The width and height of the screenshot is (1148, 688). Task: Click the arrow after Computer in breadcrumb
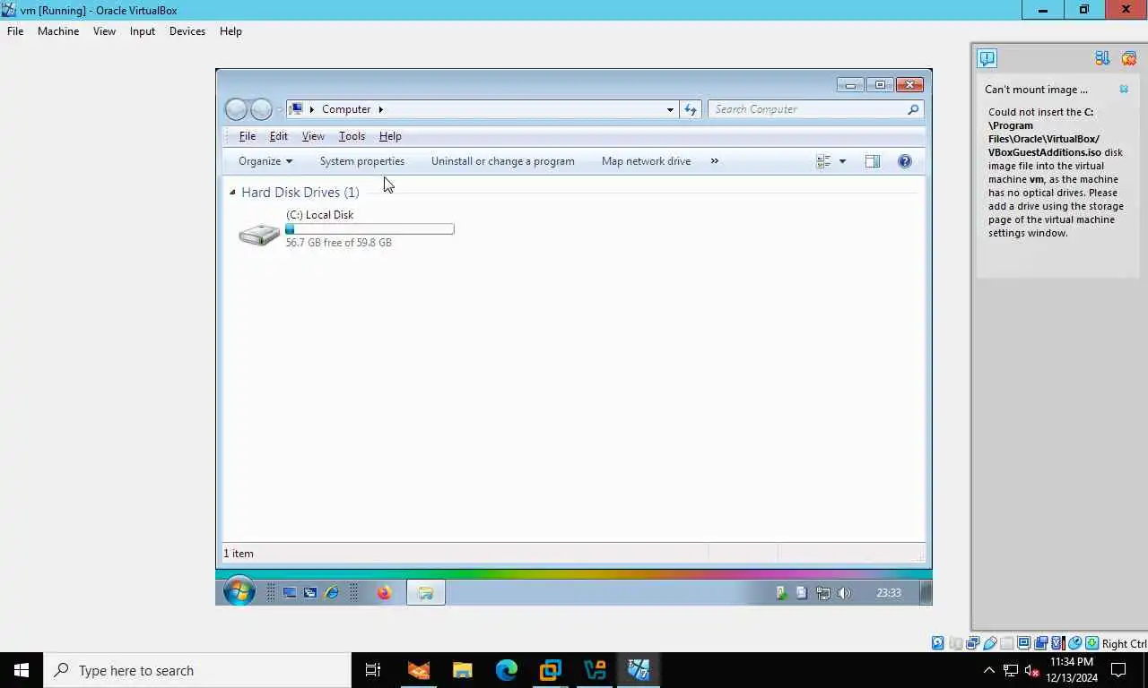[380, 109]
